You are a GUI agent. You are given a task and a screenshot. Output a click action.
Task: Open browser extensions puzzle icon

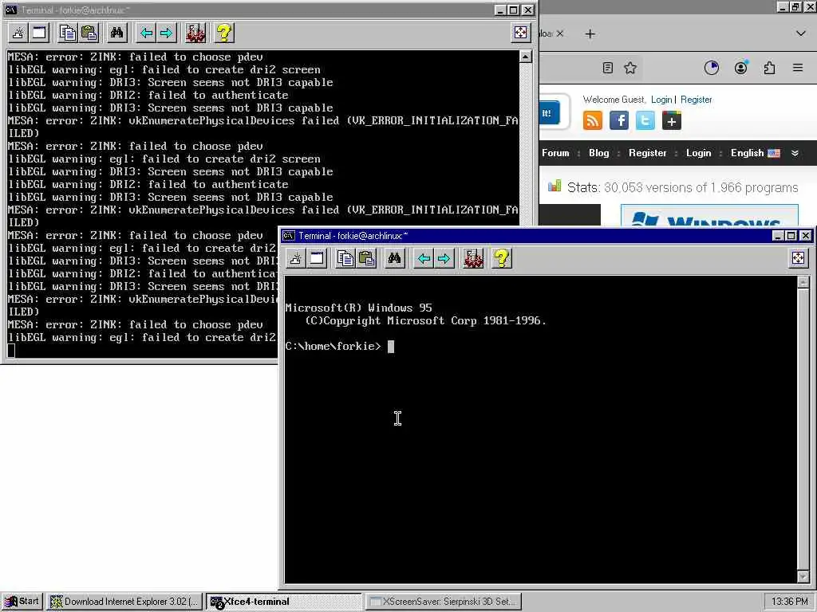[x=769, y=68]
